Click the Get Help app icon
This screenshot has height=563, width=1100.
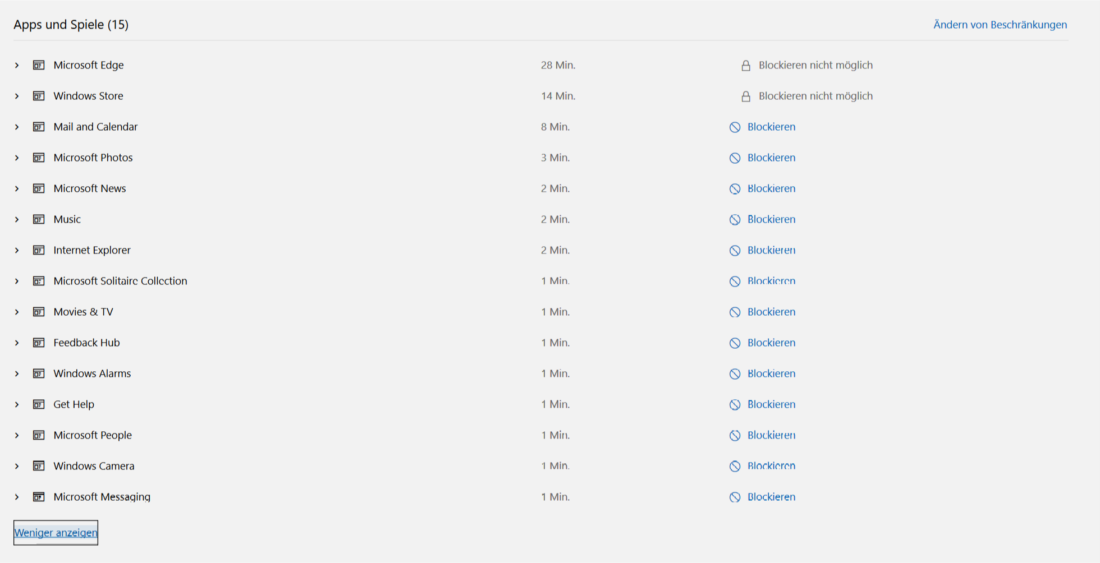pos(39,404)
